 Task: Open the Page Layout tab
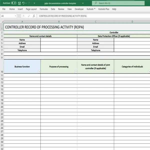pyautogui.click(x=31, y=9)
